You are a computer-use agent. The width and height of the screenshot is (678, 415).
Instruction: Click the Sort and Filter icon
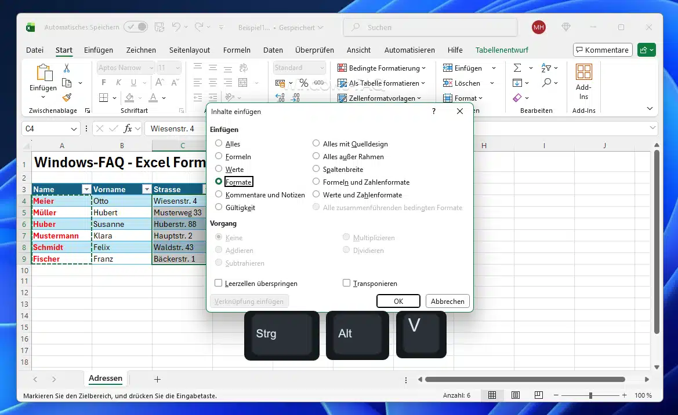click(546, 68)
